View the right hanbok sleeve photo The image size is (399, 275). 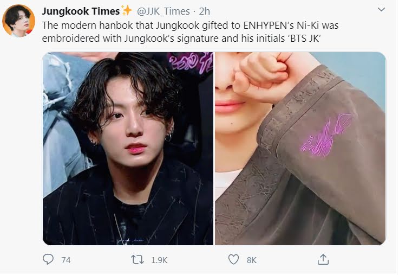click(x=300, y=149)
